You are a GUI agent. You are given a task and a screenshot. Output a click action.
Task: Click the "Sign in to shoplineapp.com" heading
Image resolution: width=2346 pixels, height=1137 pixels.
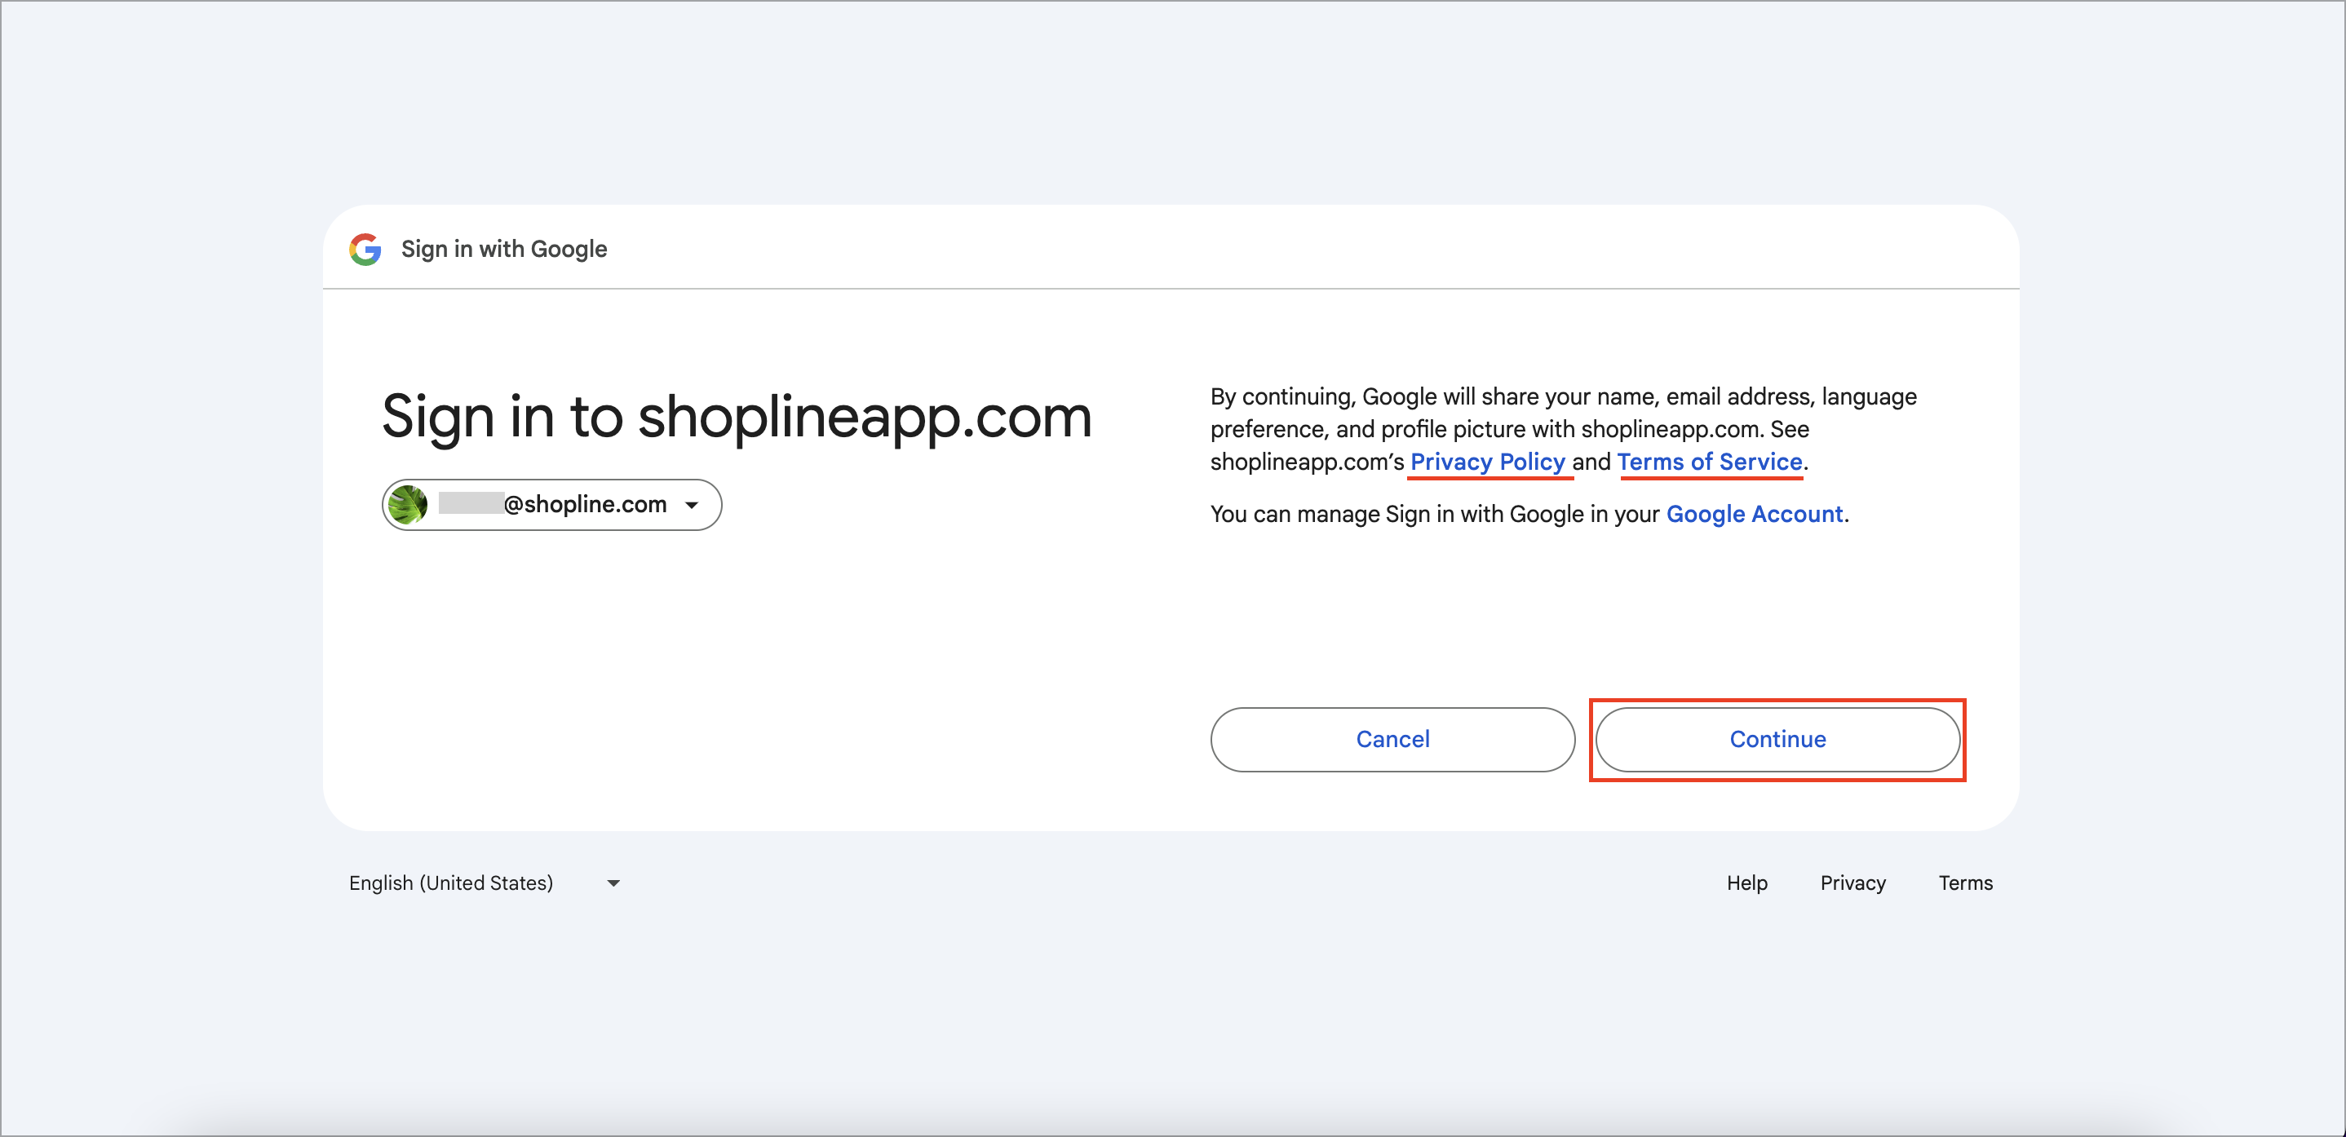(736, 417)
